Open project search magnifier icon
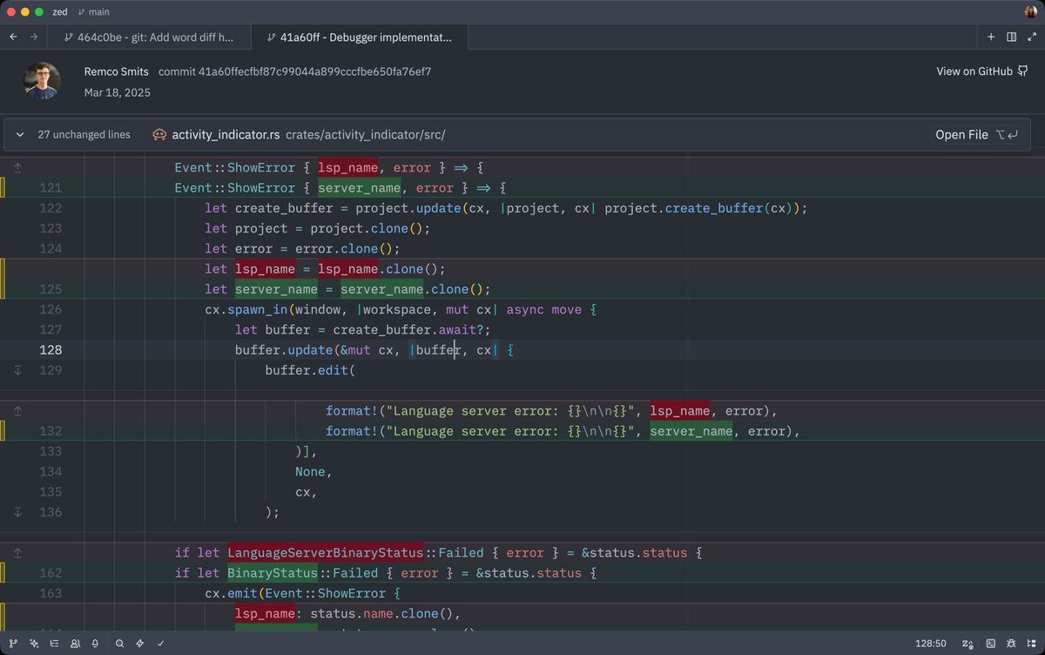This screenshot has height=655, width=1045. pyautogui.click(x=119, y=644)
